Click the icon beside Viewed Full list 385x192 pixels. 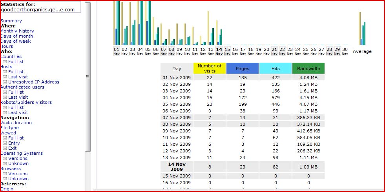5,138
